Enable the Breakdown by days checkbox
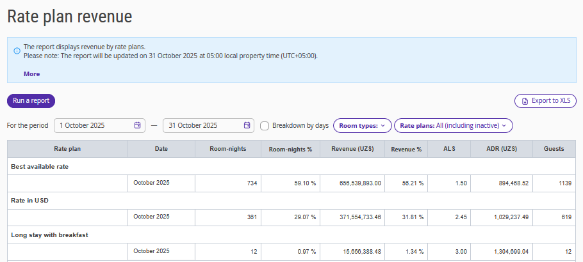The height and width of the screenshot is (262, 583). [x=265, y=126]
